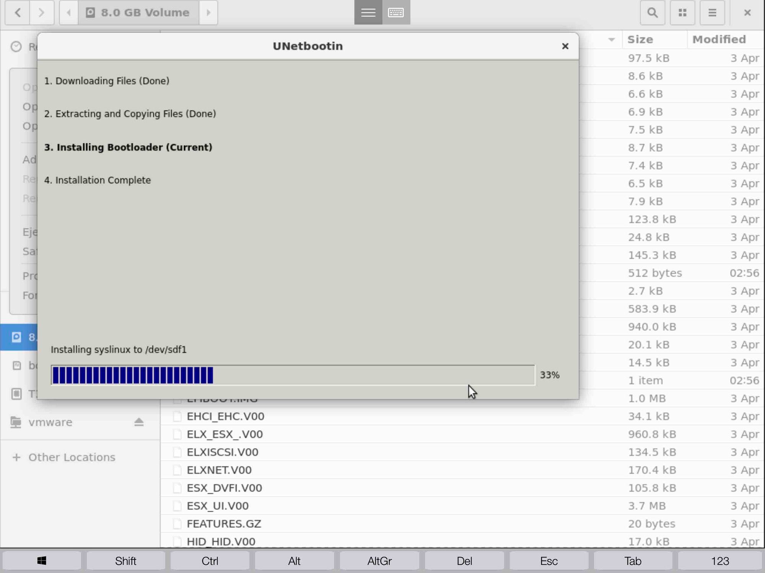The image size is (765, 573).
Task: Switch to grid view icon
Action: click(x=682, y=13)
